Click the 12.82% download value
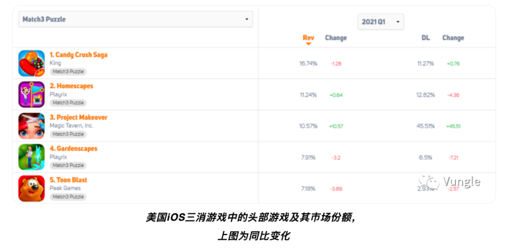 [426, 94]
